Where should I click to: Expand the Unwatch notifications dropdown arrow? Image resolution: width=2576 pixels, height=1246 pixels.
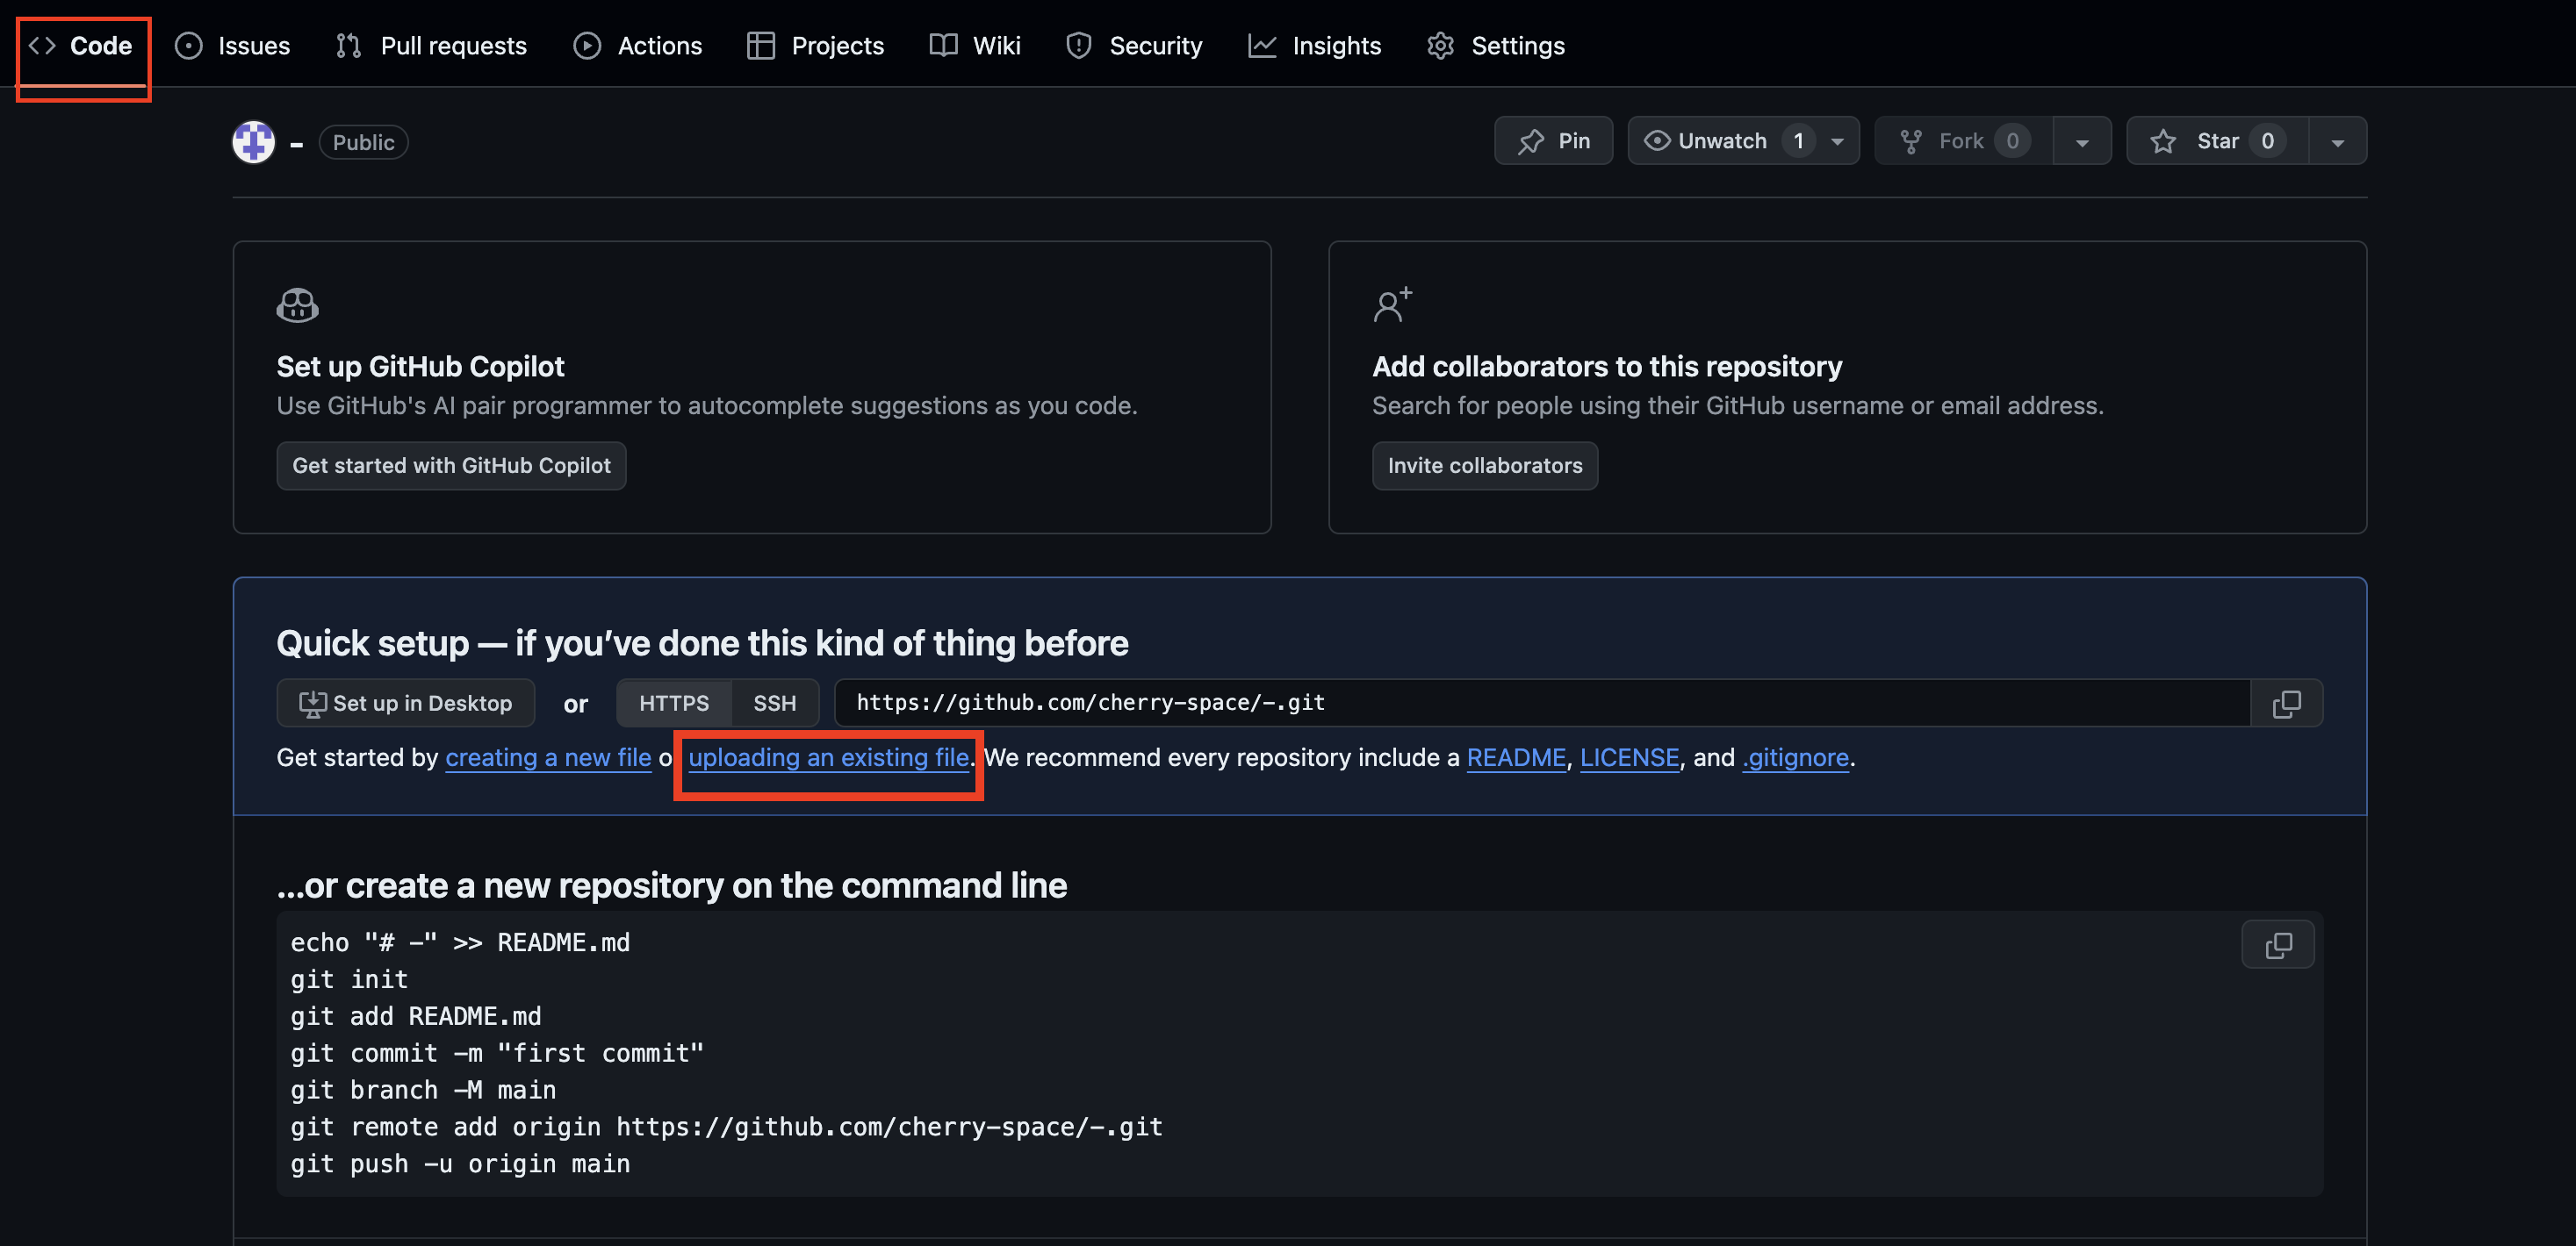pyautogui.click(x=1837, y=141)
